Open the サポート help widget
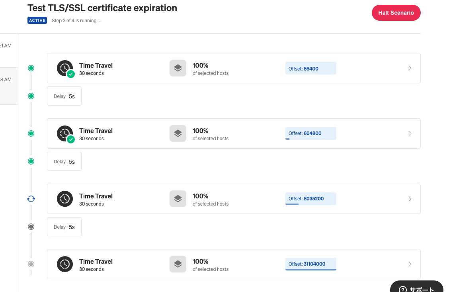The width and height of the screenshot is (449, 292). coord(416,288)
